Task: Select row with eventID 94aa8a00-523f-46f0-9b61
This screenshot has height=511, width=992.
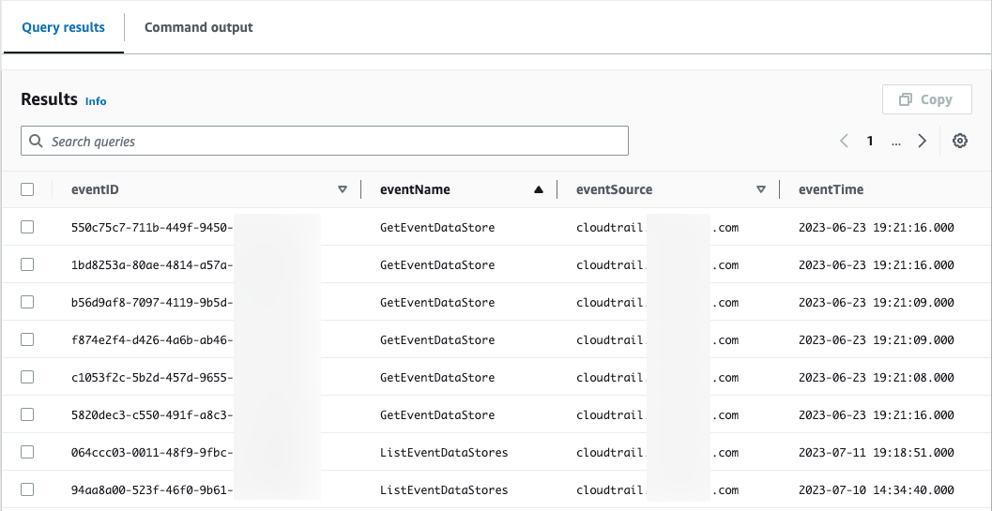Action: 27,489
